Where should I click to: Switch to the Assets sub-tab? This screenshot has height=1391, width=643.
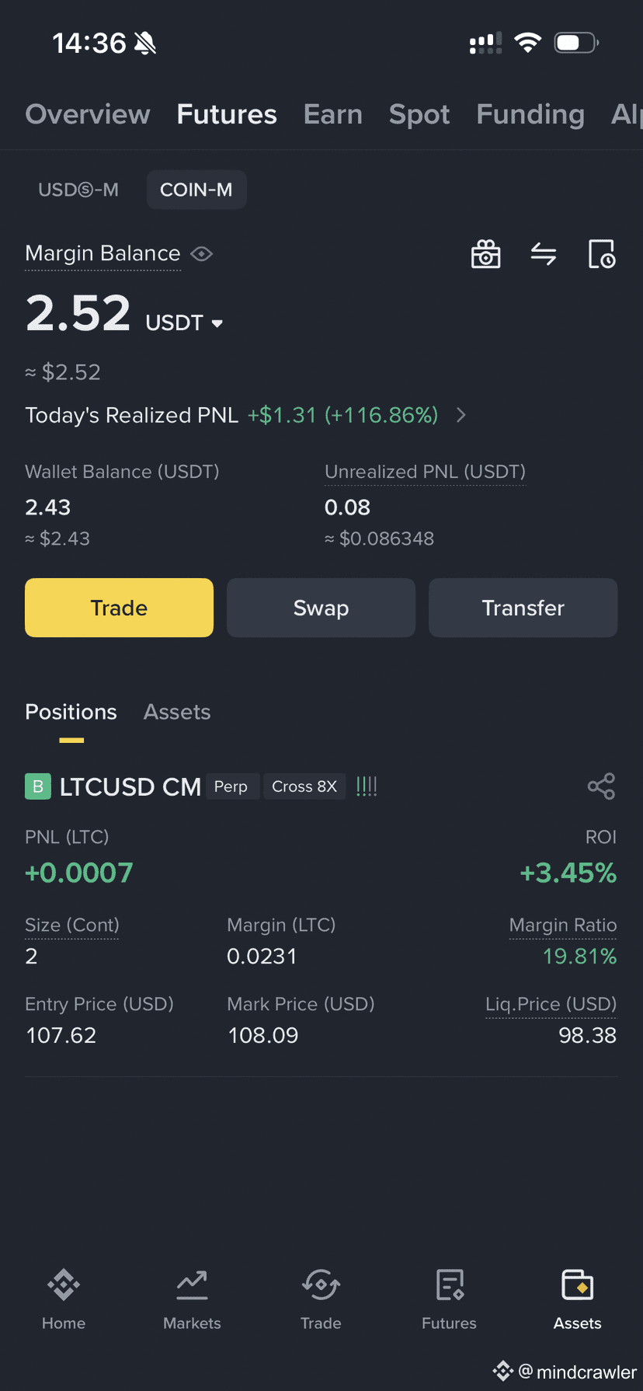[177, 712]
